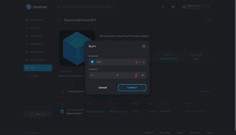Expand the account dropdown chevron

(x=209, y=7)
